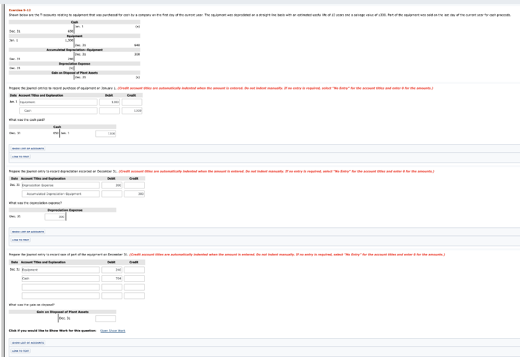
Task: Click the 1300 debit field beside Equipment on Jan. 1
Action: click(x=110, y=102)
